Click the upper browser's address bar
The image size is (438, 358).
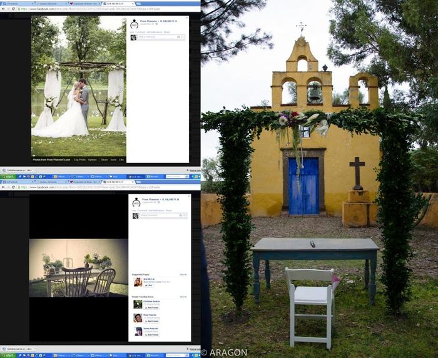click(x=108, y=9)
